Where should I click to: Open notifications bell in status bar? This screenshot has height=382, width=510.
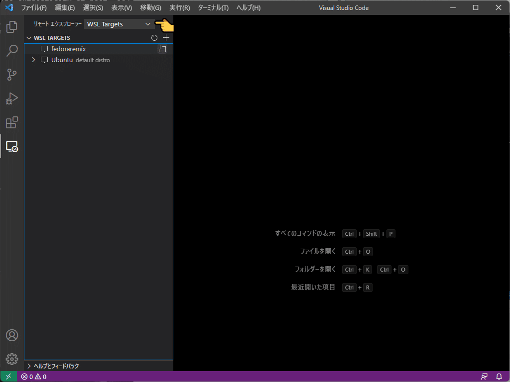499,377
